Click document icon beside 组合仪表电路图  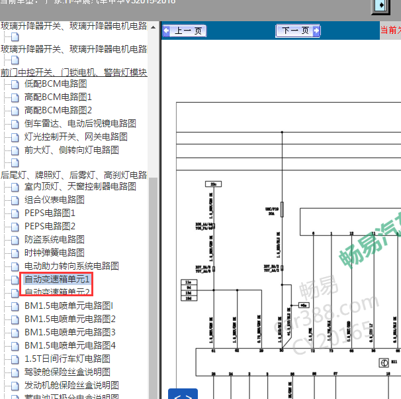tap(15, 200)
